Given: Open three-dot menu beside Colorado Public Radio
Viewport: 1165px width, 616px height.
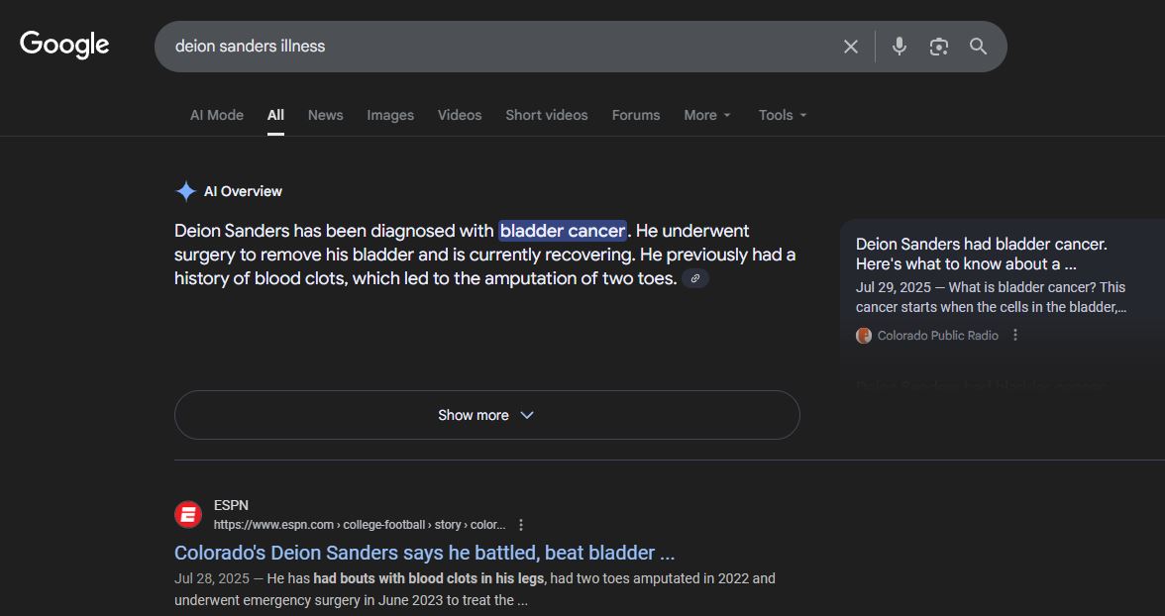Looking at the screenshot, I should point(1014,335).
